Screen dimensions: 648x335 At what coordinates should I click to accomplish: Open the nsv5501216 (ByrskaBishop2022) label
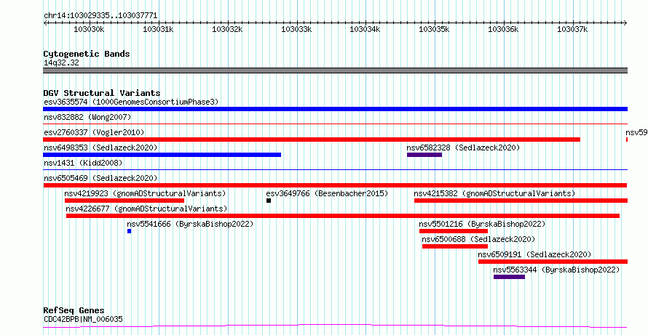click(482, 224)
